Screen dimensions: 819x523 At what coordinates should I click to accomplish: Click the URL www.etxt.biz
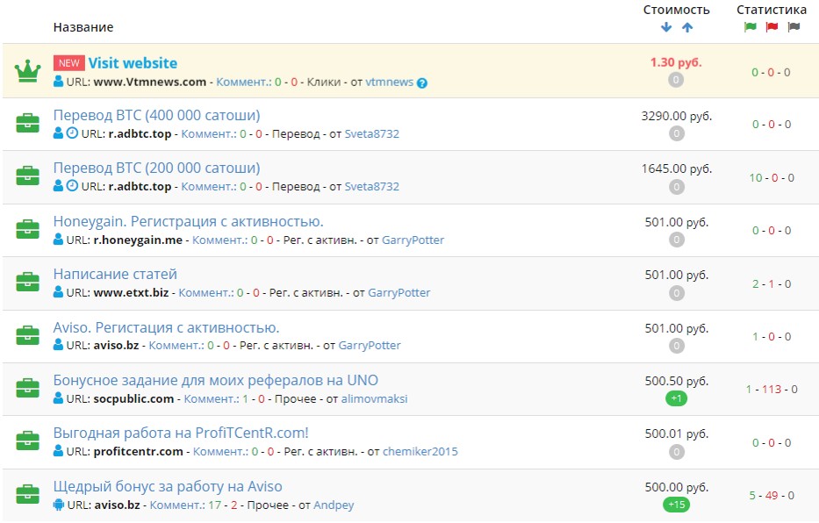click(x=131, y=293)
